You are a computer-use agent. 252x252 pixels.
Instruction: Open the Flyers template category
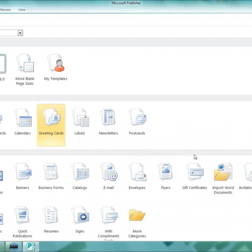tap(165, 176)
